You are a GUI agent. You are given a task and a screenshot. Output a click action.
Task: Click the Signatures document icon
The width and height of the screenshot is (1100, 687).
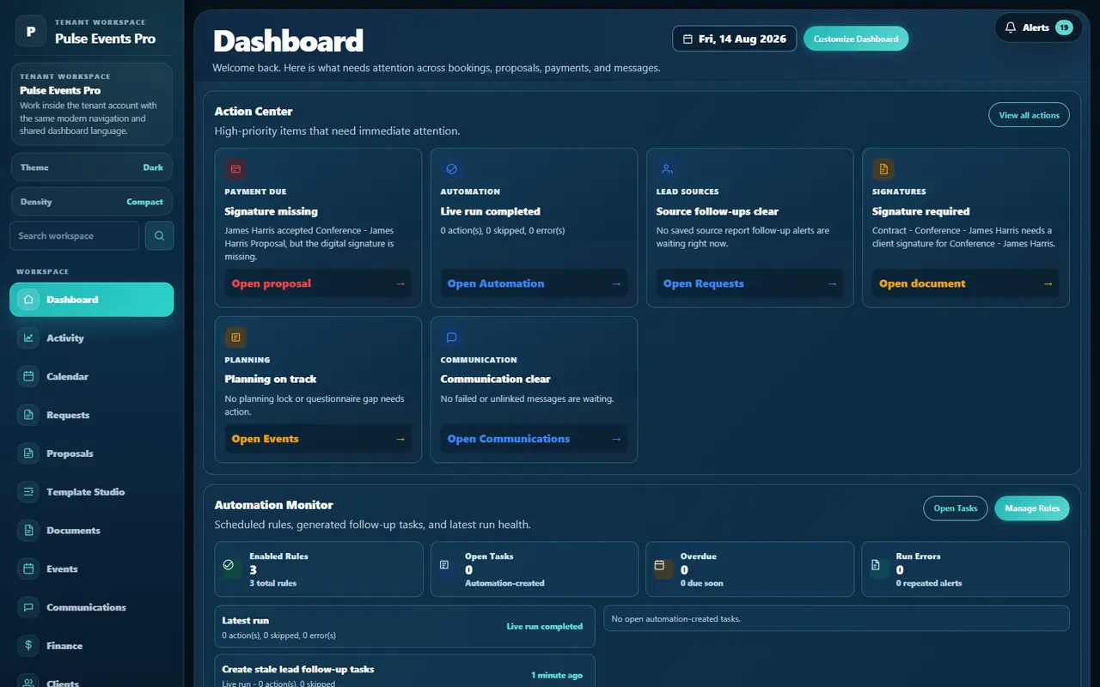coord(883,169)
